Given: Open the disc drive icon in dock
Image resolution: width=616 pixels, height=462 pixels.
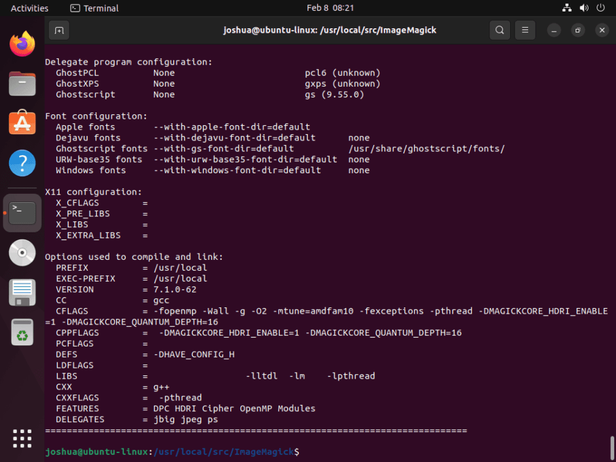Looking at the screenshot, I should click(x=22, y=253).
